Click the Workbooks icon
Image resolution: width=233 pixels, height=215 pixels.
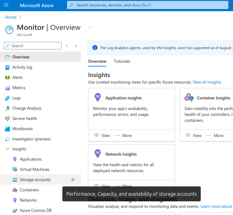pos(7,129)
